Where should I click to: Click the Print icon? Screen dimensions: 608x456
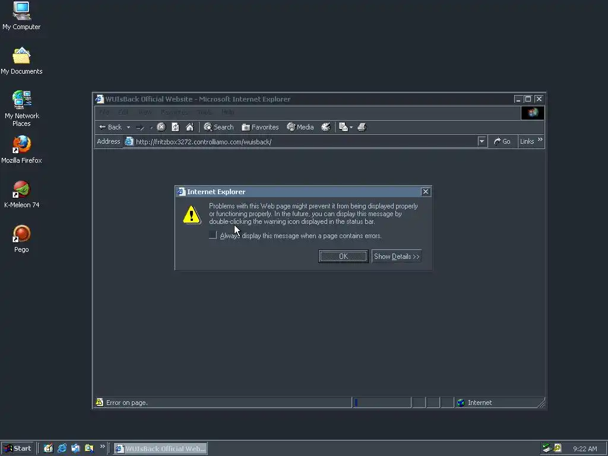click(x=362, y=127)
